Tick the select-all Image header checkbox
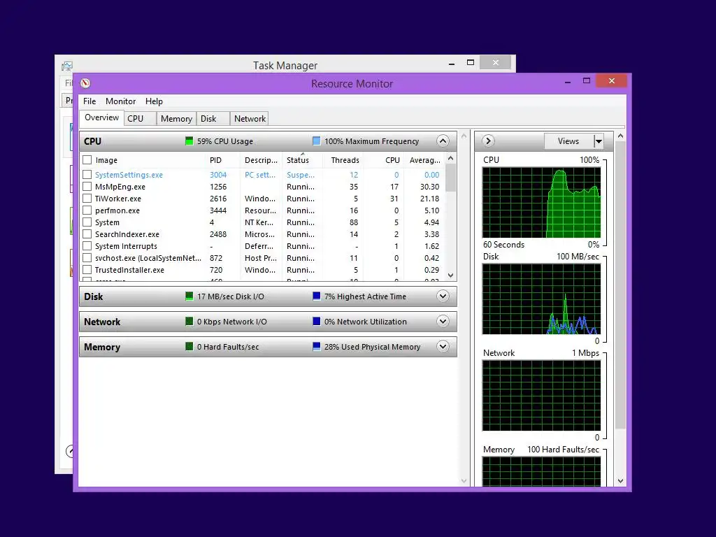Screen dimensions: 716x537 pos(87,160)
